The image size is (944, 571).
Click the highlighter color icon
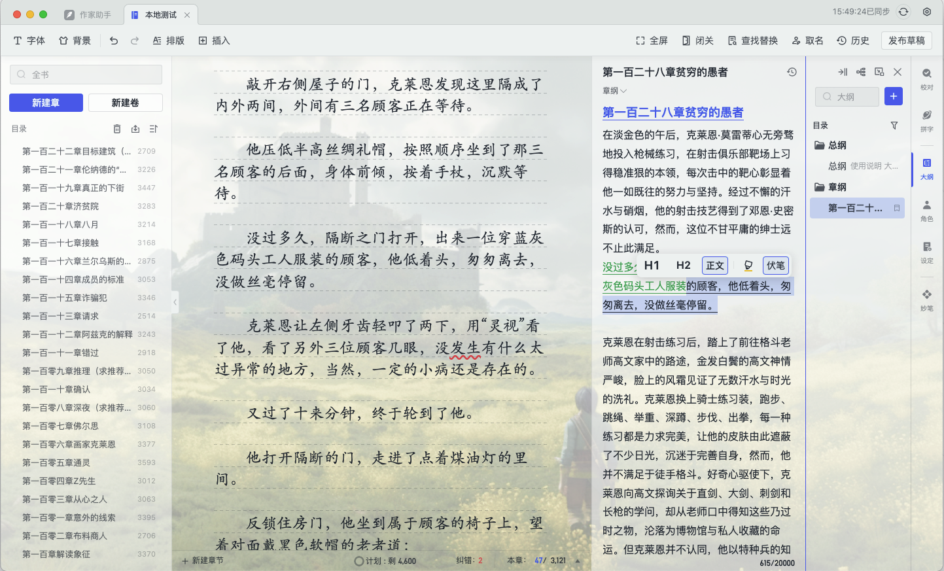point(748,266)
